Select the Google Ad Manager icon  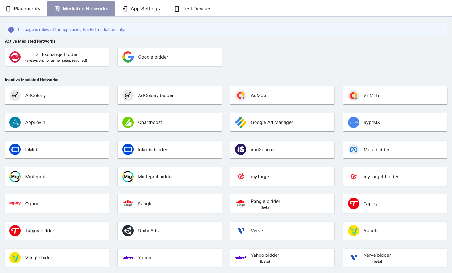[x=241, y=122]
